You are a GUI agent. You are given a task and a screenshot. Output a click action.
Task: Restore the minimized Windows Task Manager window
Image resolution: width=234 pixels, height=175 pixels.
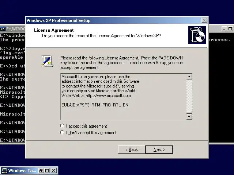click(41, 171)
